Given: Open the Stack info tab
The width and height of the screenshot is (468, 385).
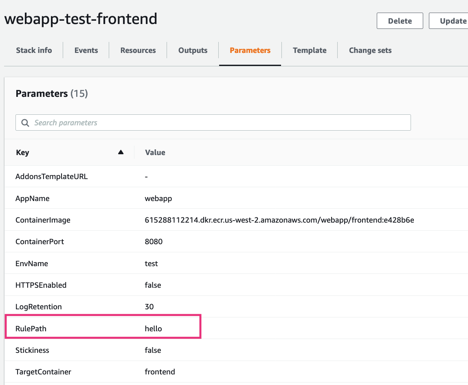Looking at the screenshot, I should pos(34,50).
